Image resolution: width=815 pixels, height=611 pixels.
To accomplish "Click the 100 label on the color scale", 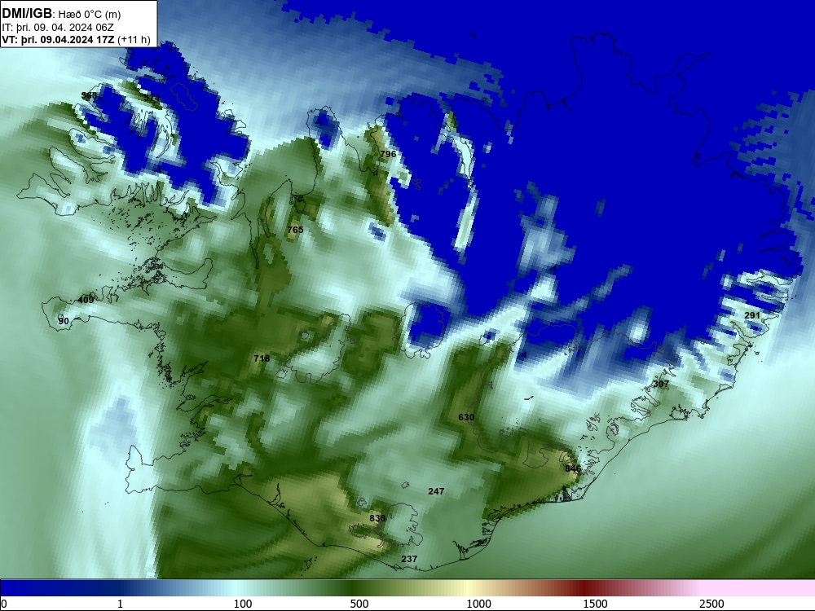I will click(243, 604).
